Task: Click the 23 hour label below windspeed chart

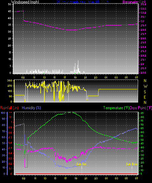Action: coord(95,77)
